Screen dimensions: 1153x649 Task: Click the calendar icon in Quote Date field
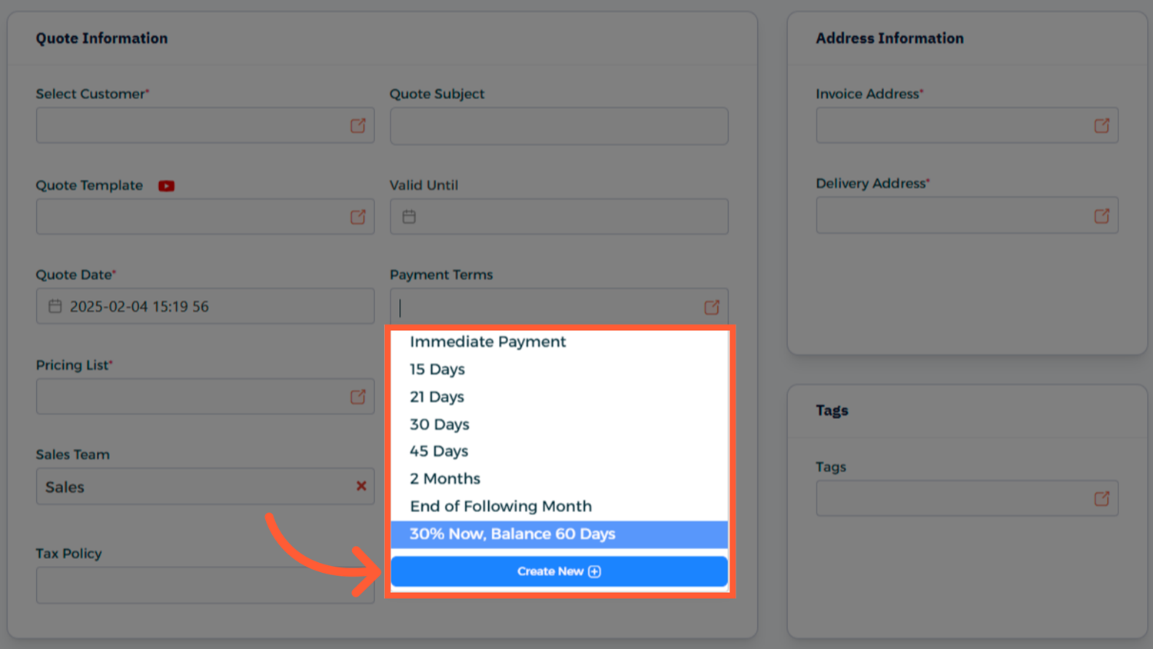tap(55, 306)
